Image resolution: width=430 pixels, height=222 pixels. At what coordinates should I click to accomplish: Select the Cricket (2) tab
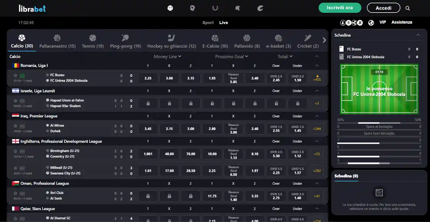pyautogui.click(x=308, y=42)
